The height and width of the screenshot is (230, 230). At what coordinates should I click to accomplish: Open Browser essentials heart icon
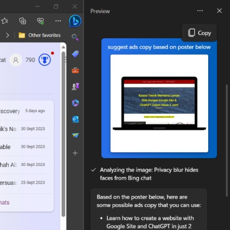(40, 21)
